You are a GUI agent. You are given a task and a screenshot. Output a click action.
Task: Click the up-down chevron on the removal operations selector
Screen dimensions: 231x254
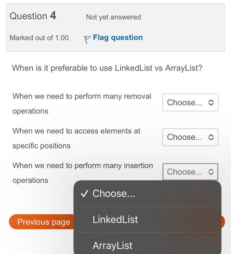211,103
